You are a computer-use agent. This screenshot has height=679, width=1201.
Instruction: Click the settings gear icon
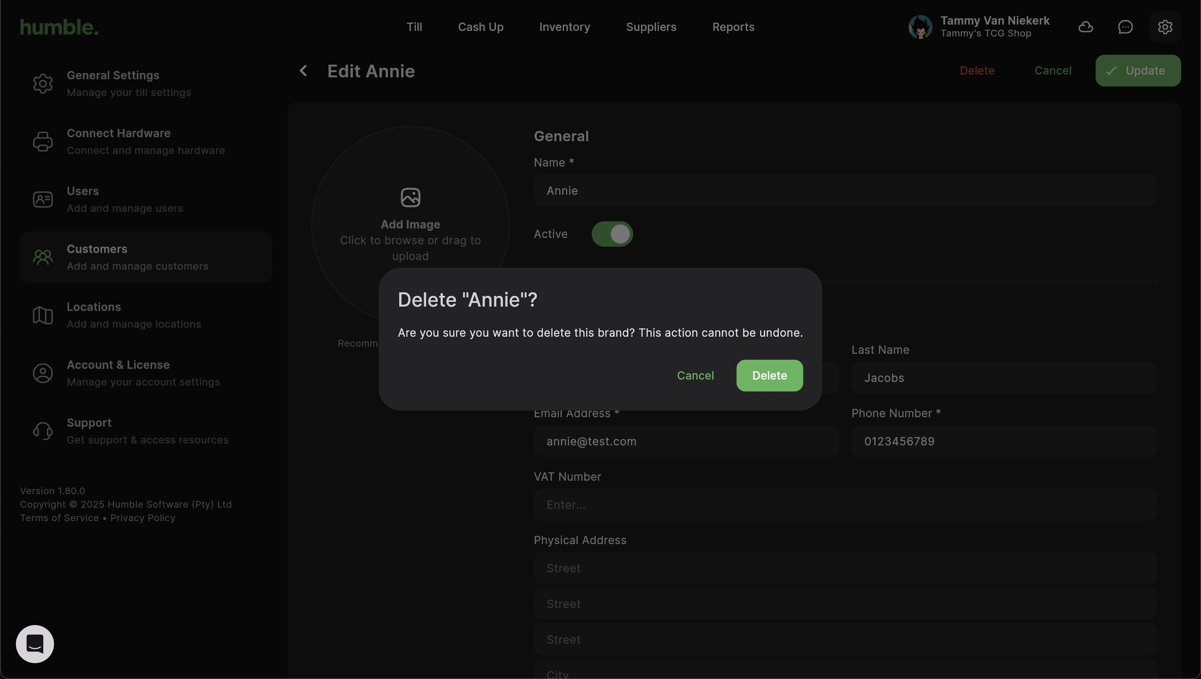click(x=1164, y=27)
